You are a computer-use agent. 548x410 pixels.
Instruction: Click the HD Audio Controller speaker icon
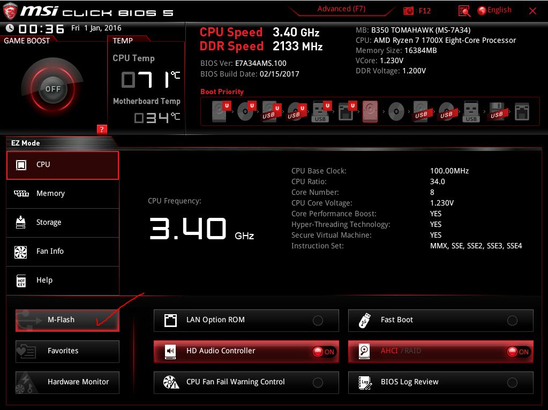(170, 351)
